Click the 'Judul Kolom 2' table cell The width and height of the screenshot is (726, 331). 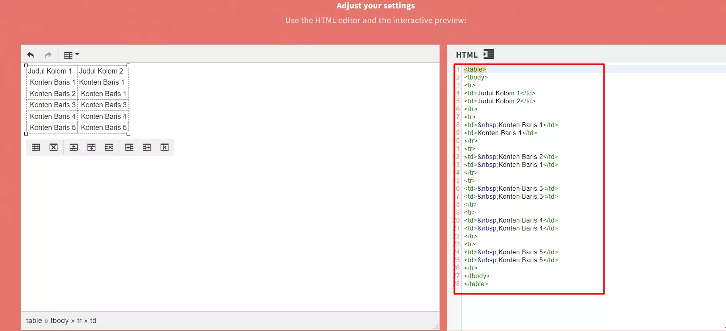click(x=102, y=71)
